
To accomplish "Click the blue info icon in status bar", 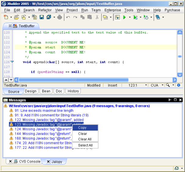I will click(x=179, y=85).
